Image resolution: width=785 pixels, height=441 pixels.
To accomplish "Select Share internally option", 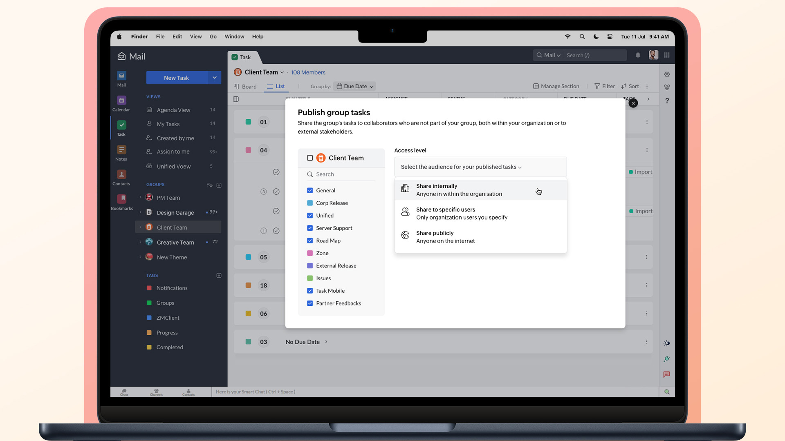I will [480, 190].
